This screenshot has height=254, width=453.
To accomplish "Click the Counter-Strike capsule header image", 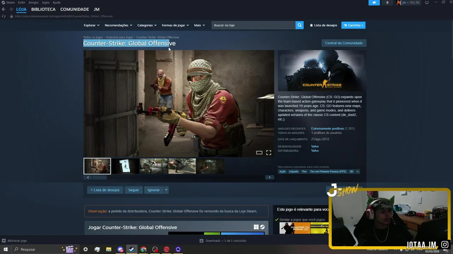I will (322, 71).
